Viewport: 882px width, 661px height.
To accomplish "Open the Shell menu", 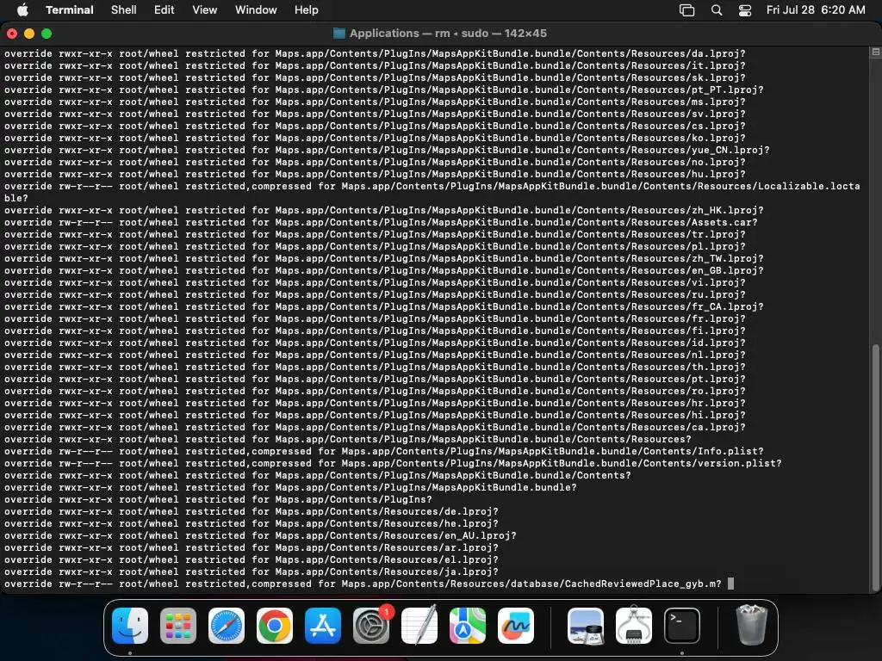I will tap(123, 9).
